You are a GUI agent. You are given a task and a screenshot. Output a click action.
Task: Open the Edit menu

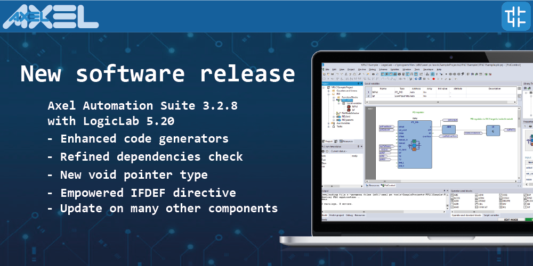[x=334, y=70]
